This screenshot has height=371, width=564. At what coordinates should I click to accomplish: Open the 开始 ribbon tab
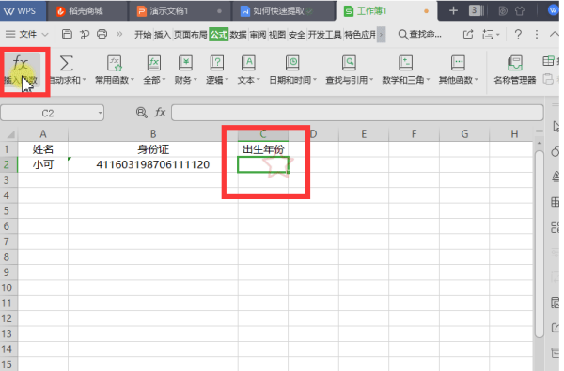point(143,35)
